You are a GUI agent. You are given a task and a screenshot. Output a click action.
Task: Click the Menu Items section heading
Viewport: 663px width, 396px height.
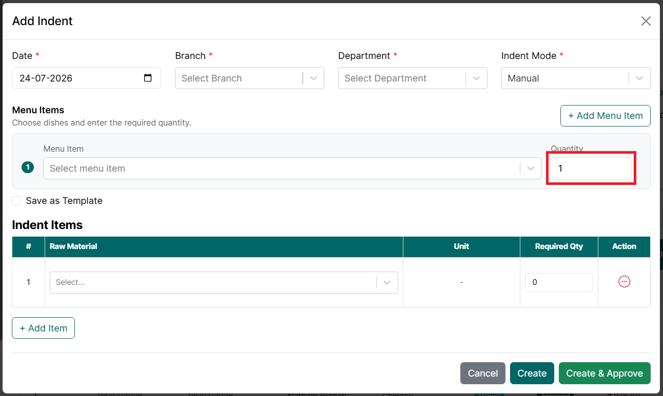point(38,110)
